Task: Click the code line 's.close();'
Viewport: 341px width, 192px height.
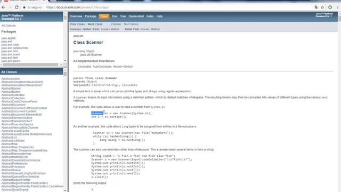Action: 100,177
